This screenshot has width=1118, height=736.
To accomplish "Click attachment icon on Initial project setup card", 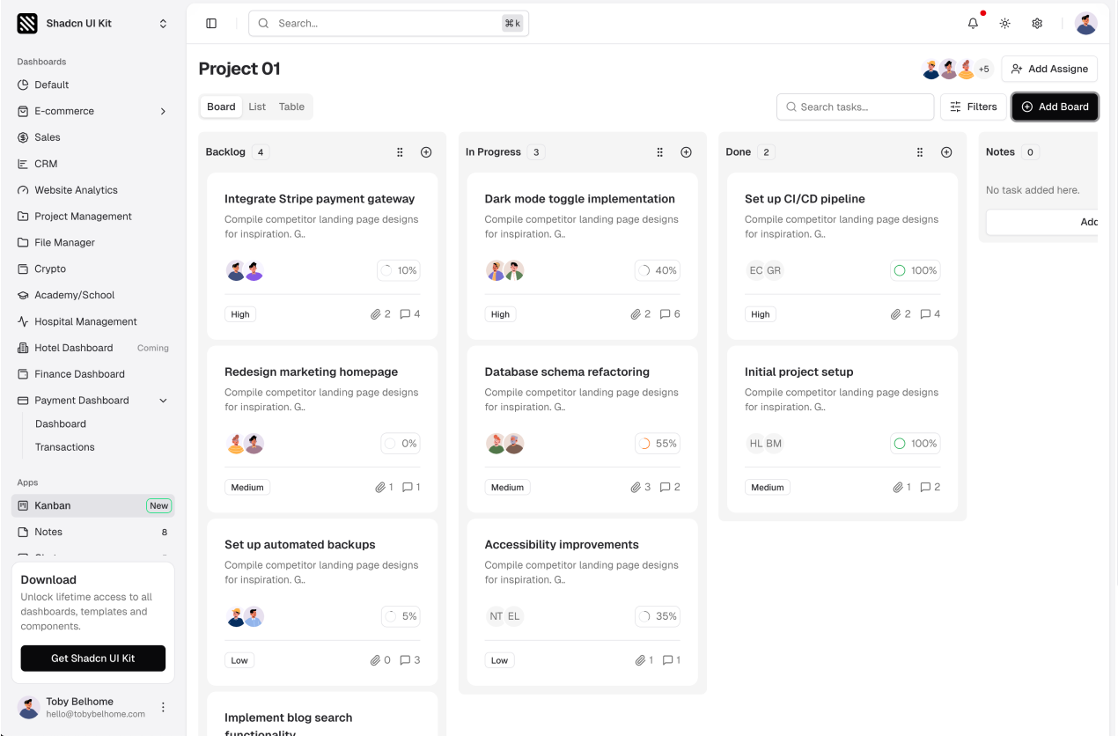I will click(x=897, y=487).
